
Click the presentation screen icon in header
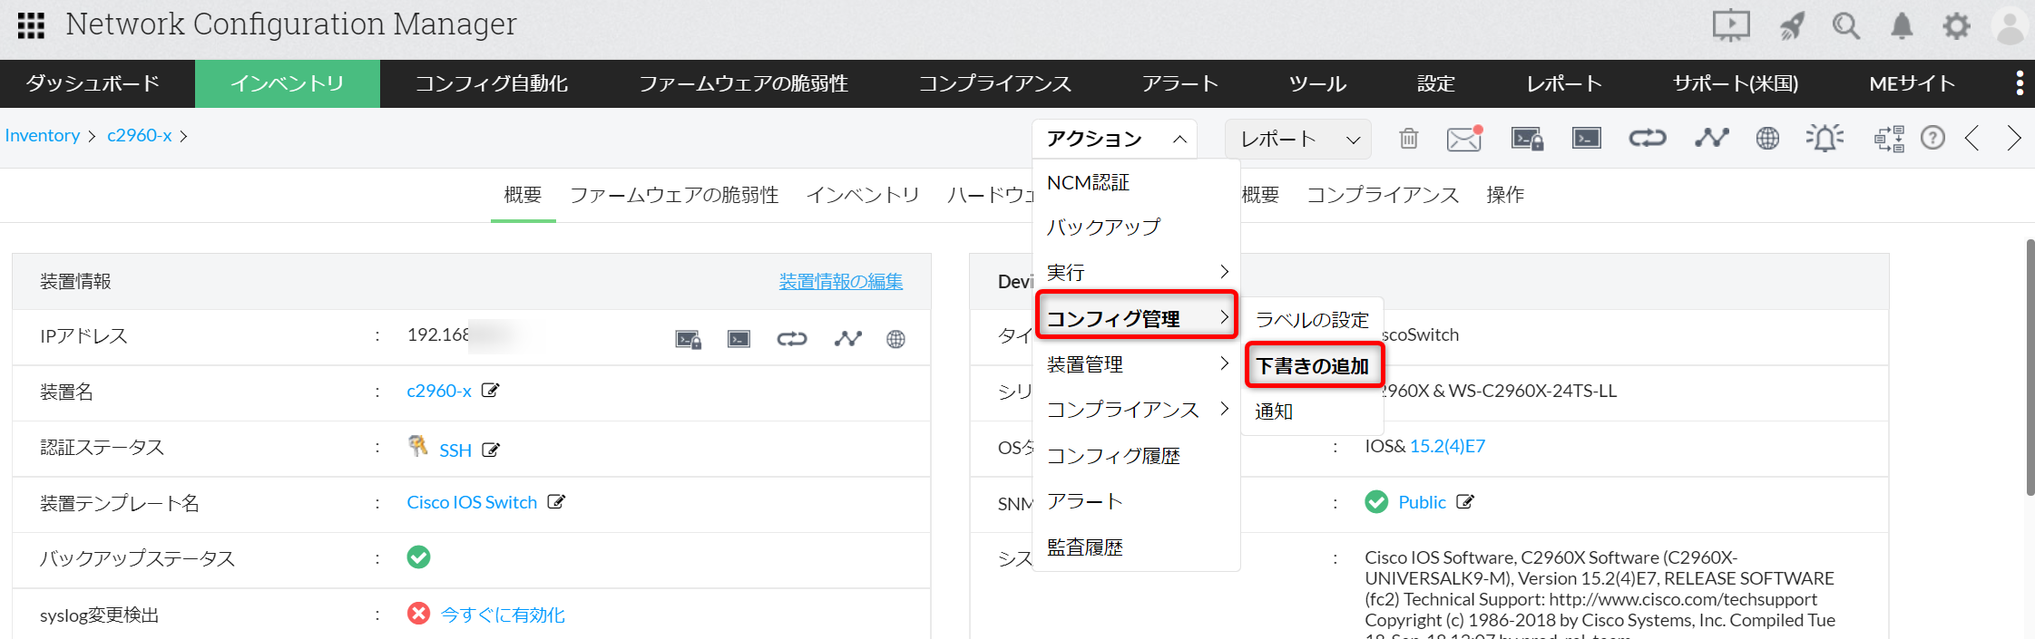[x=1731, y=25]
